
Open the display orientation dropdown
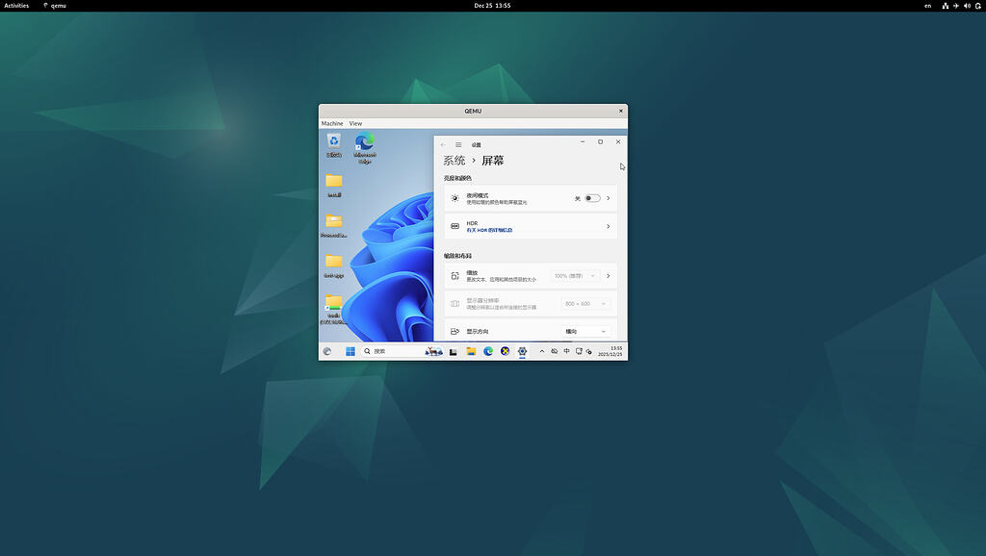coord(586,331)
